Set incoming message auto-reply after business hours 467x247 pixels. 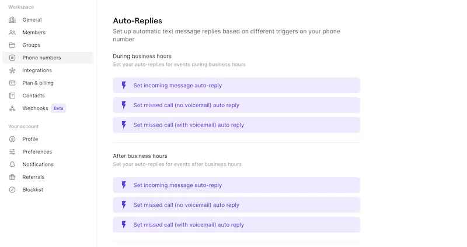[177, 185]
